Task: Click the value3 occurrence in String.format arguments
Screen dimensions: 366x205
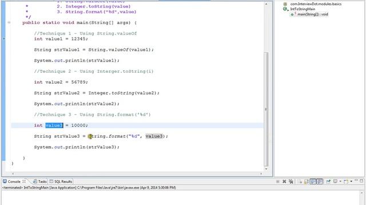Action: point(154,136)
